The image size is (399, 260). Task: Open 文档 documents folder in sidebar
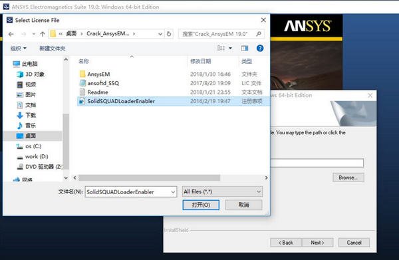(x=27, y=105)
